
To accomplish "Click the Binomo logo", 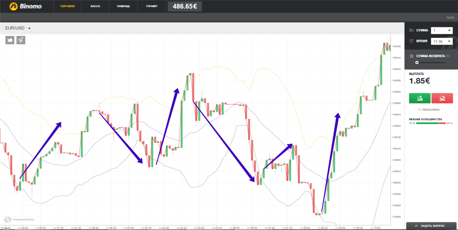I will coord(25,6).
